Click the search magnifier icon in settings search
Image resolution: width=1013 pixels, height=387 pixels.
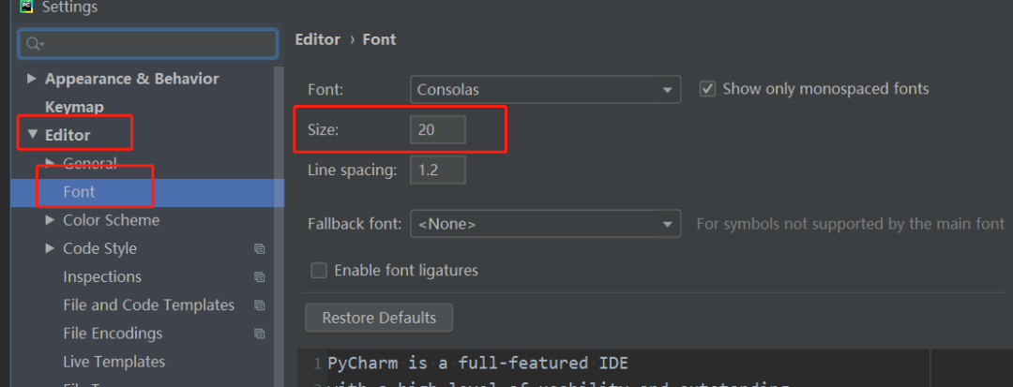[34, 44]
